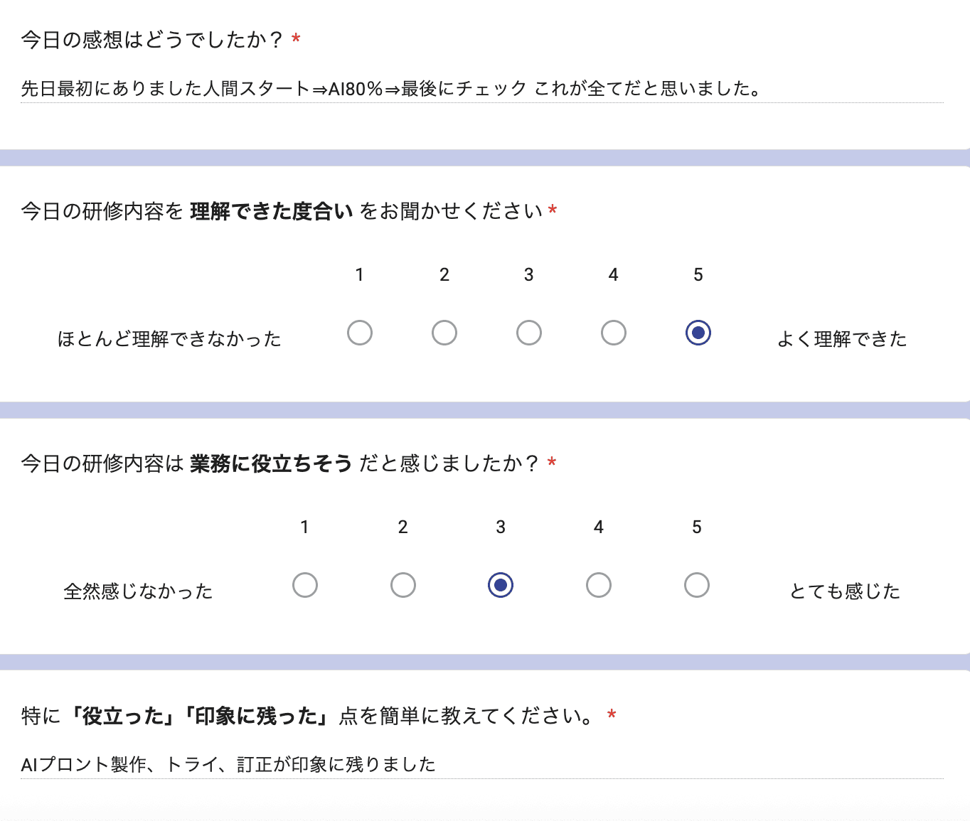The image size is (970, 821).
Task: Click the red asterisk beside 今日の感想はどうでしたか
Action: point(294,41)
